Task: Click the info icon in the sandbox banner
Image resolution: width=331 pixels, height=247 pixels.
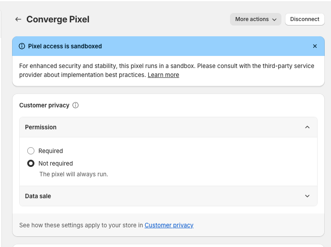Action: pos(22,46)
